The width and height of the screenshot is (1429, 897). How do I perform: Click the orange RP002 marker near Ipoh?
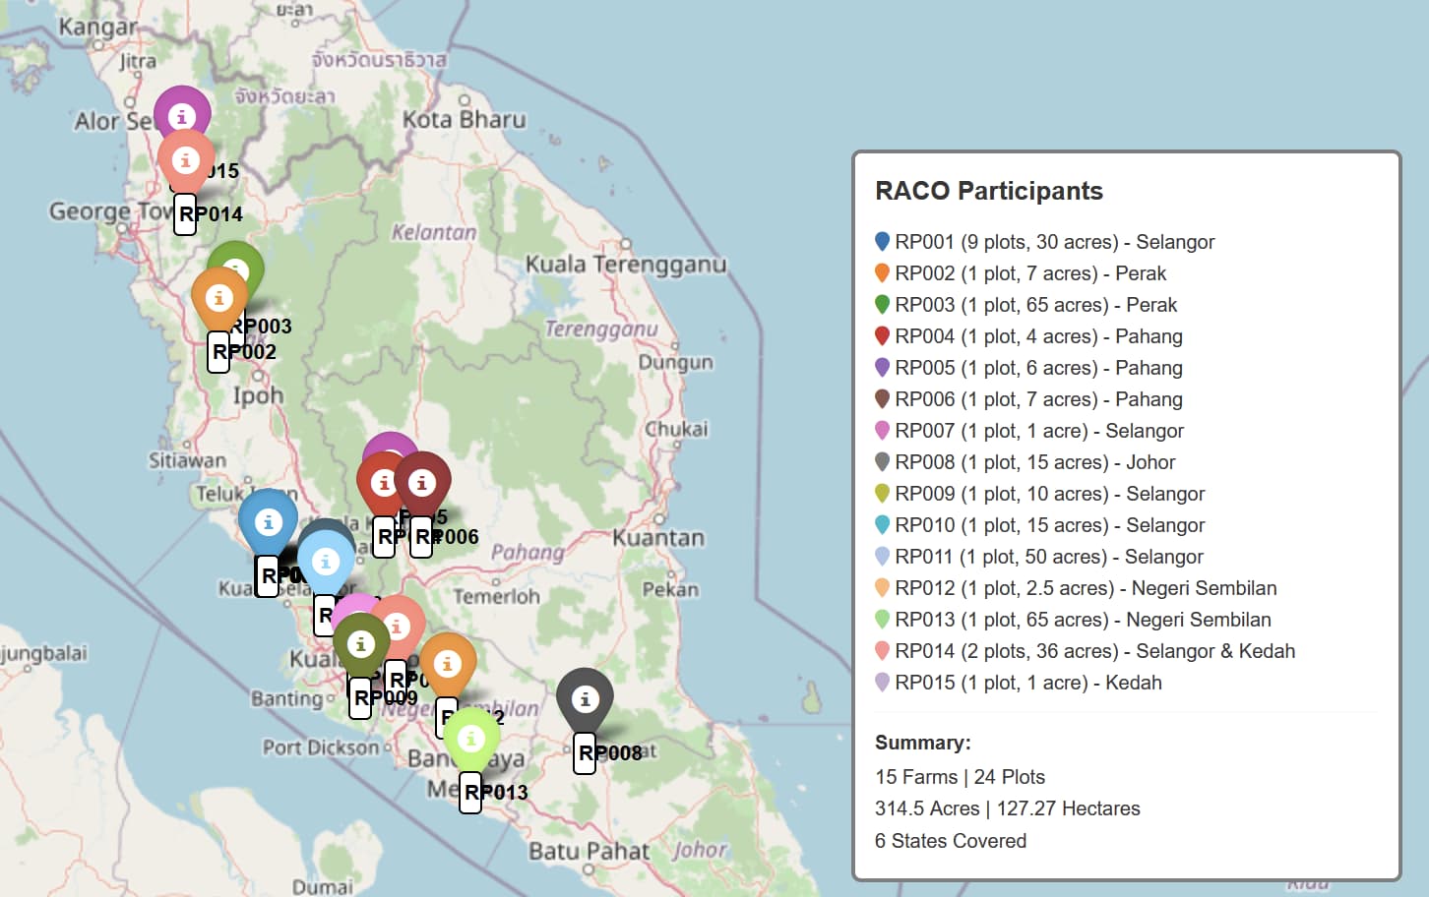tap(218, 298)
